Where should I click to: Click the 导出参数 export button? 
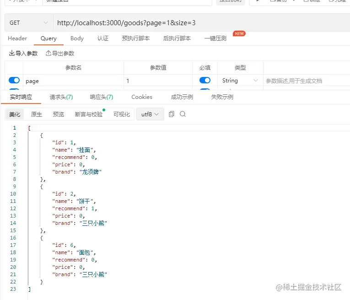click(x=60, y=54)
